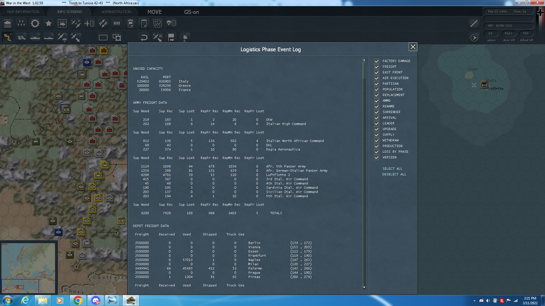Switch to the INFO SCREENS tab
The image size is (545, 306).
70,12
